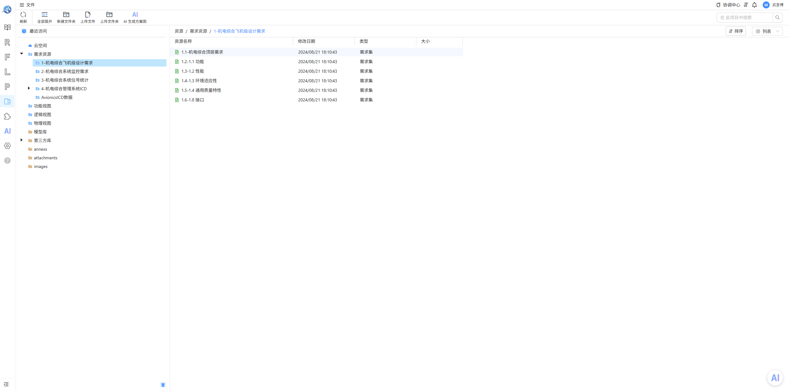Select the 逻辑视图 folder

(43, 115)
